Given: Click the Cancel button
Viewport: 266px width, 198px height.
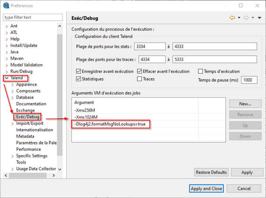Looking at the screenshot, I should click(244, 189).
